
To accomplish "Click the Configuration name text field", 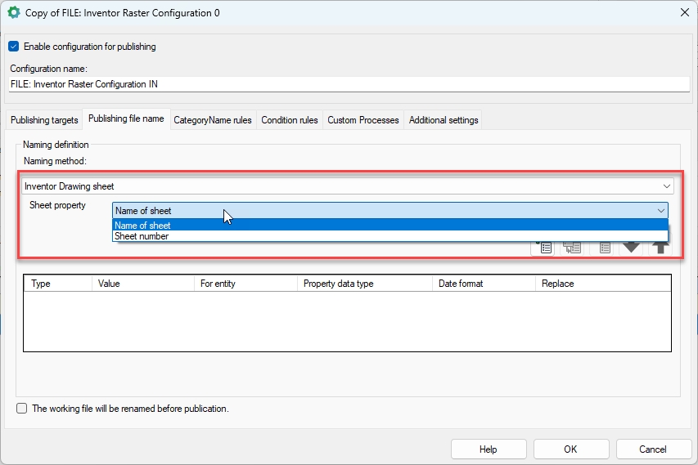I will [x=348, y=83].
